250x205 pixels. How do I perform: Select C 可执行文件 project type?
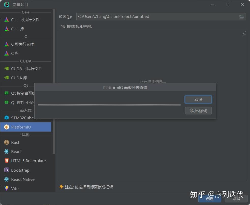click(x=26, y=44)
